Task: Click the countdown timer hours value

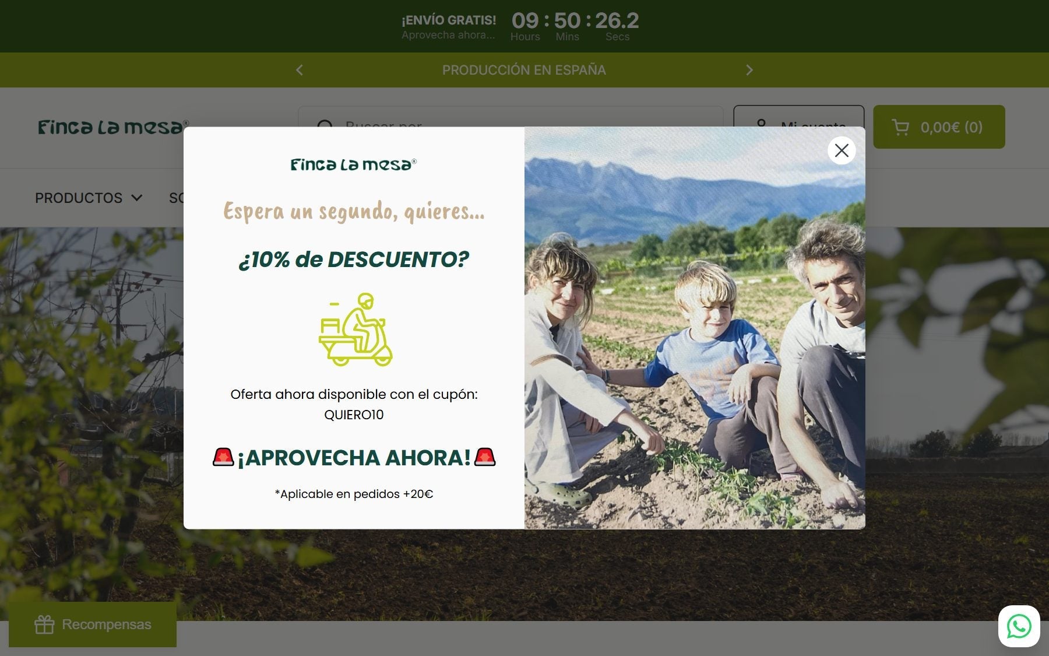Action: (525, 21)
